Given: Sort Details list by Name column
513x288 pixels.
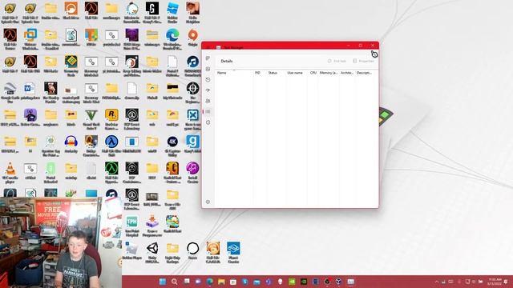Looking at the screenshot, I should coord(234,73).
